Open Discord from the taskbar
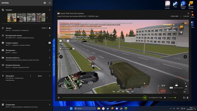 117,109
